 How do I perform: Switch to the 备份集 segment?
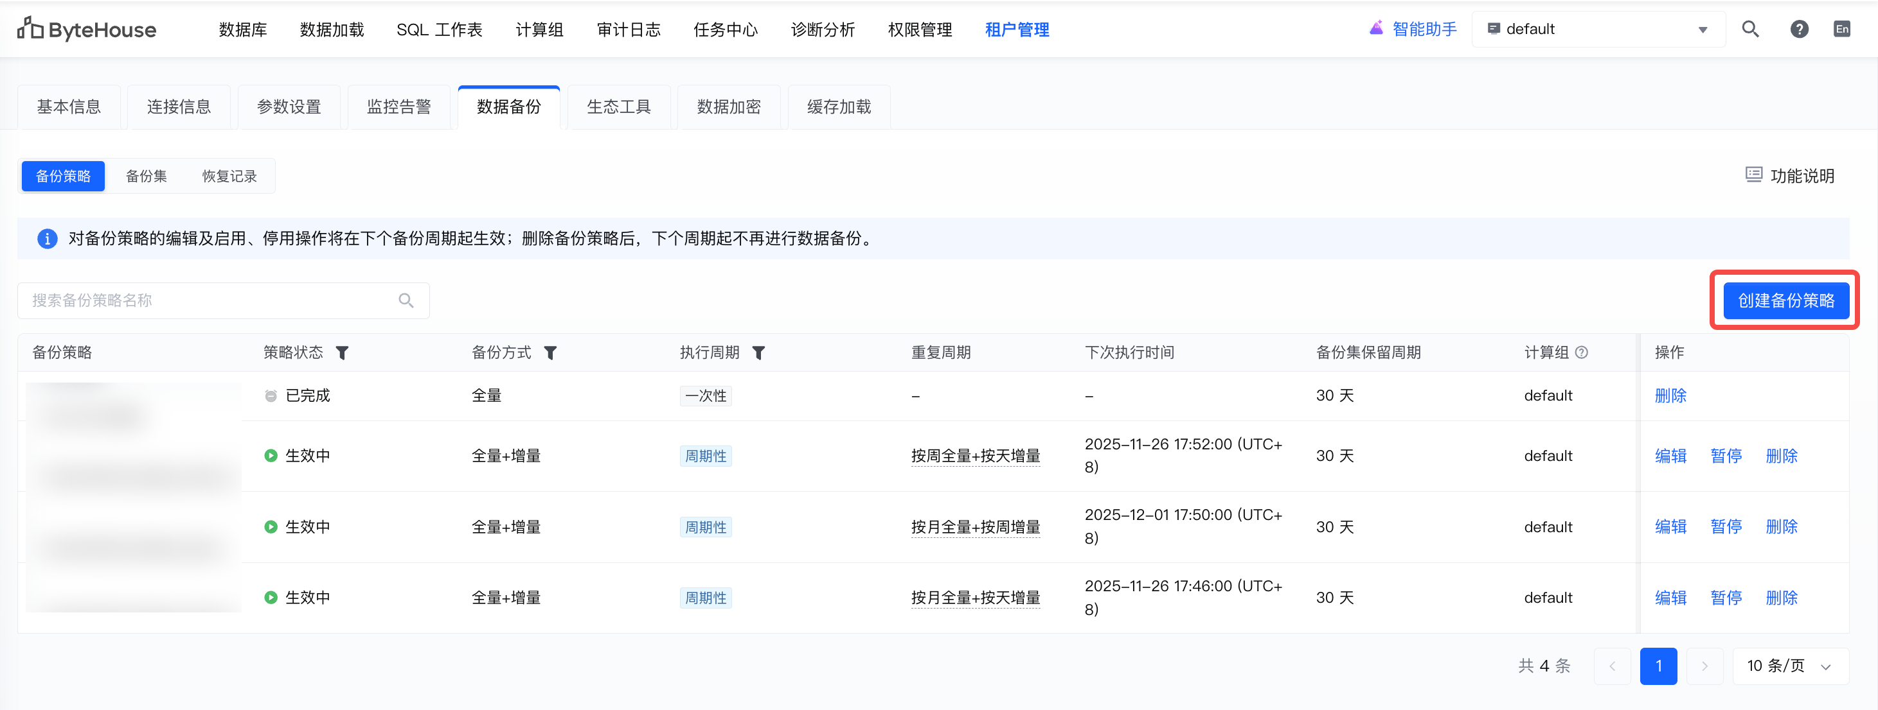[x=146, y=177]
